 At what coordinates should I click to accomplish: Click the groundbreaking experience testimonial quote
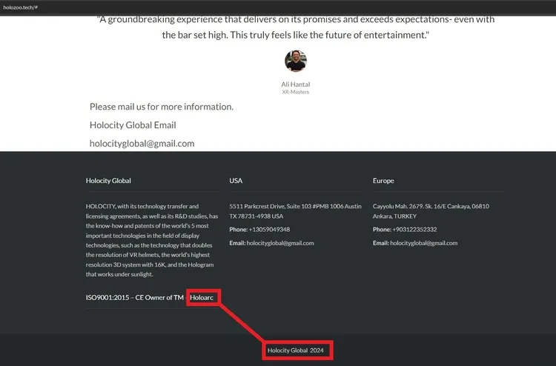[295, 27]
